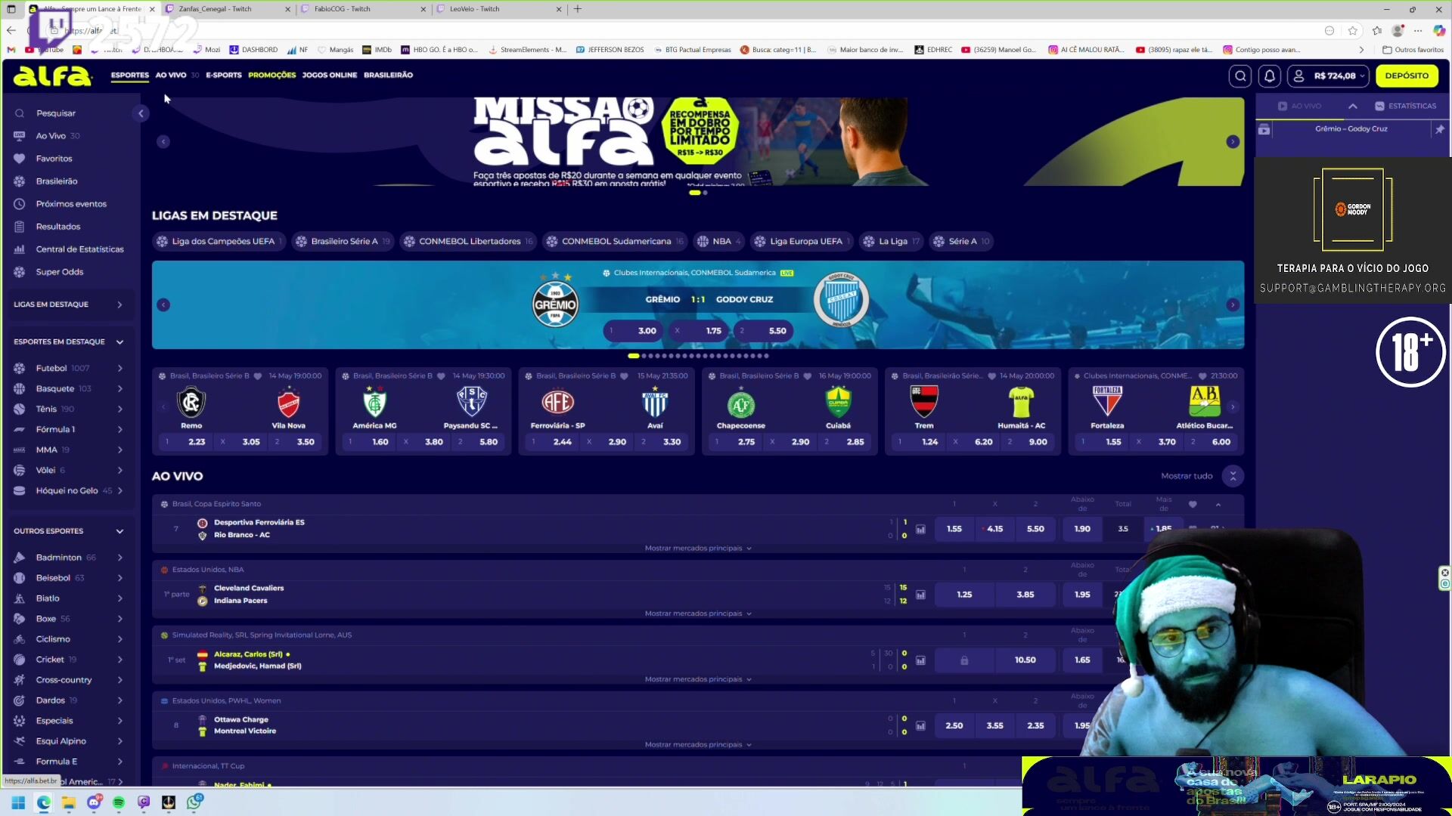Switch to the Estatísticas widget tab
The image size is (1452, 816).
tap(1405, 106)
